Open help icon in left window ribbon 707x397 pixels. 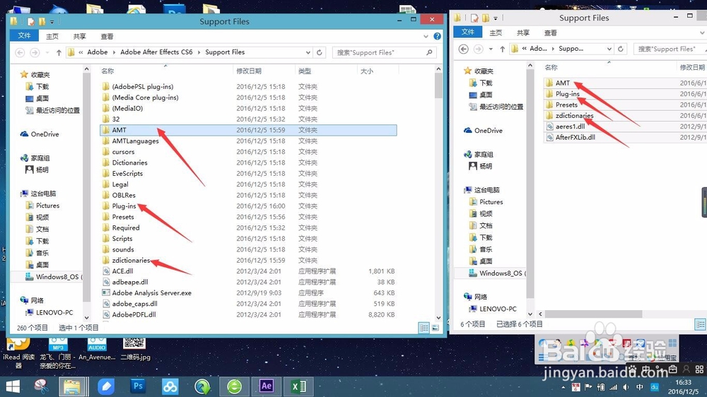pos(437,36)
